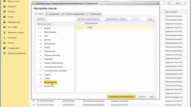Click the Администрирование gear icon

[4, 53]
